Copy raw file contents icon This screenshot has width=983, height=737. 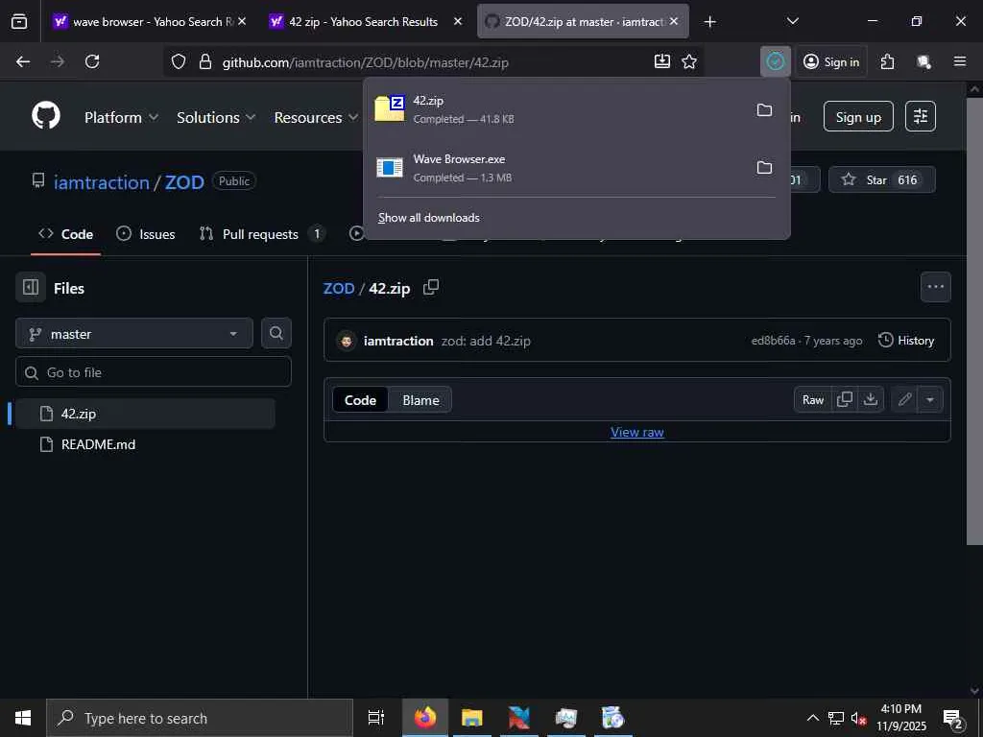point(845,400)
